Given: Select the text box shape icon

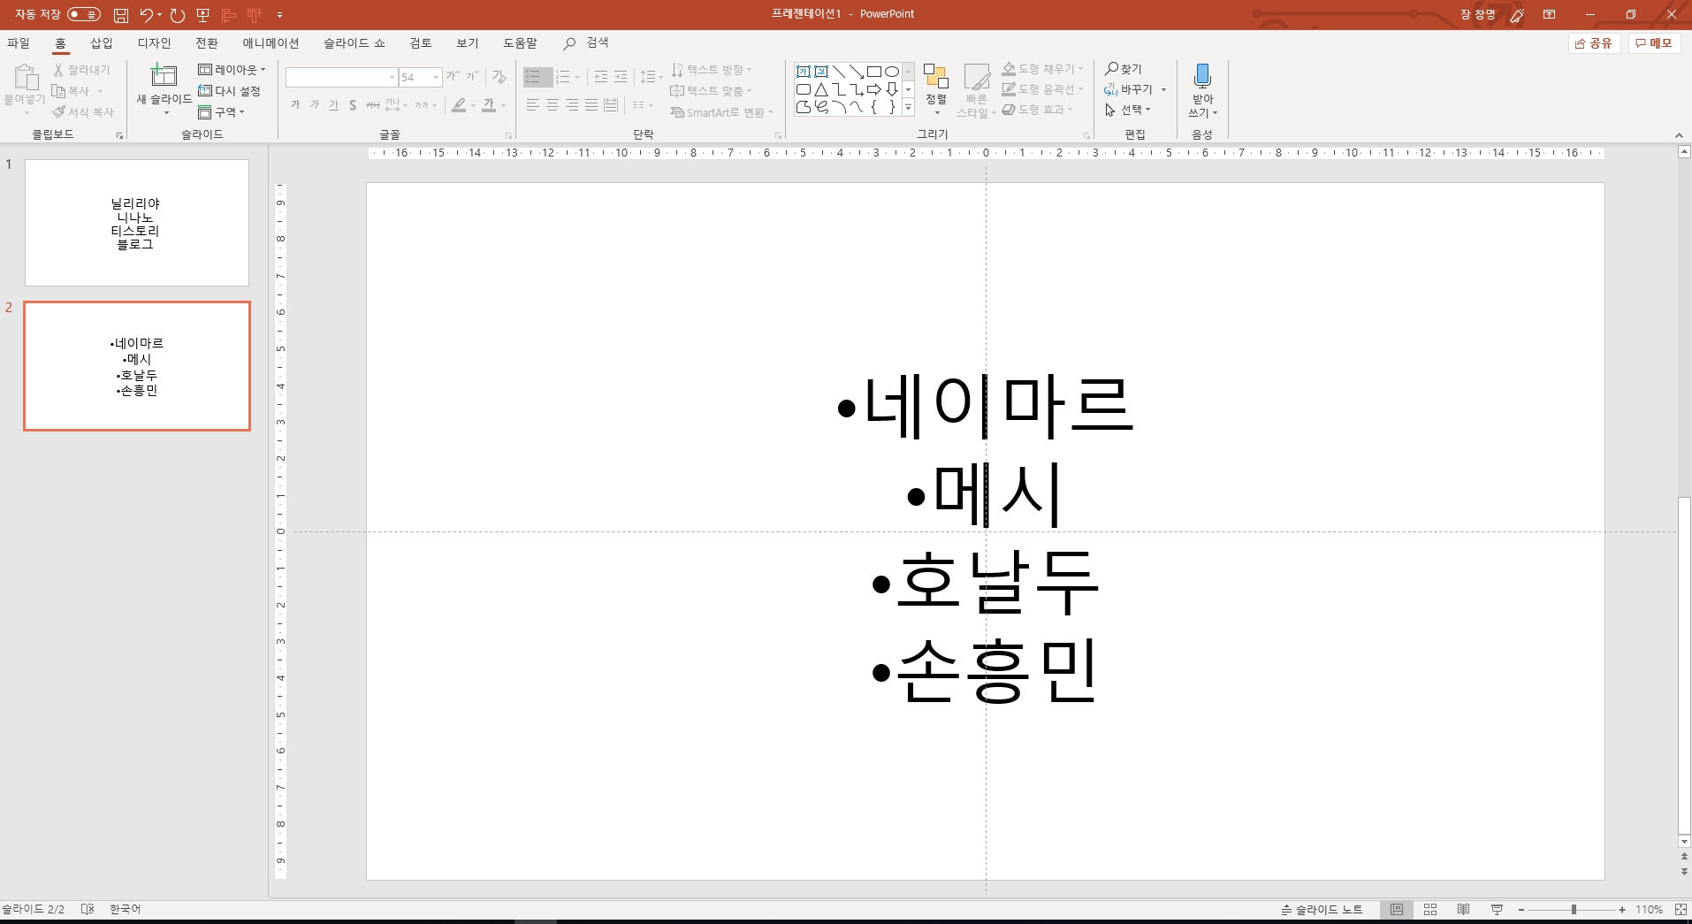Looking at the screenshot, I should (x=804, y=72).
